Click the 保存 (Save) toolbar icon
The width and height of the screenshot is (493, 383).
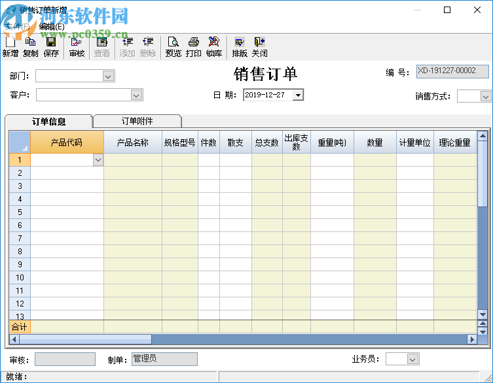51,46
